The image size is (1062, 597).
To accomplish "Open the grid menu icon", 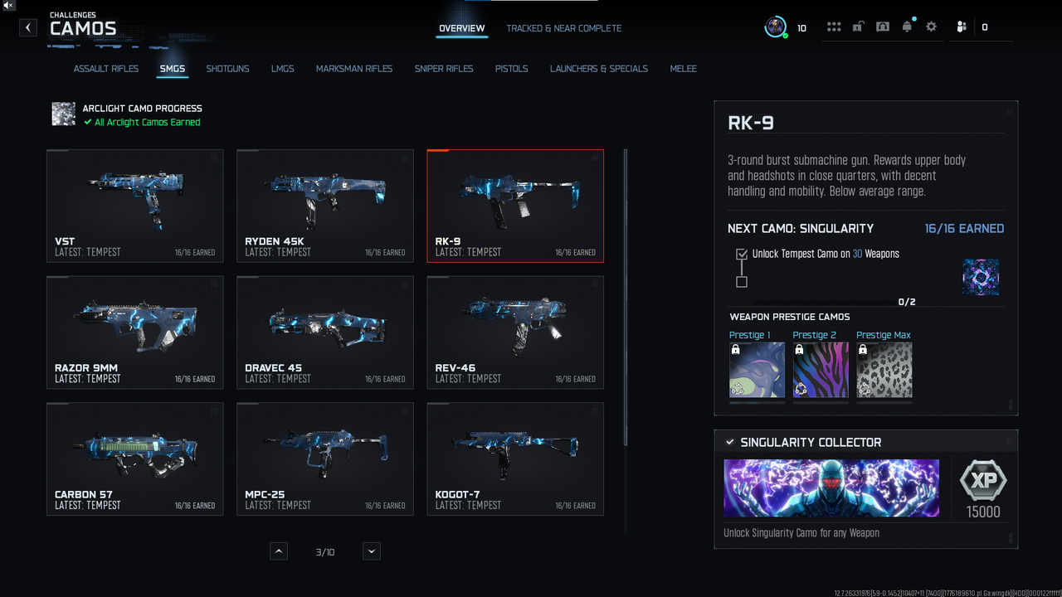I will (834, 27).
